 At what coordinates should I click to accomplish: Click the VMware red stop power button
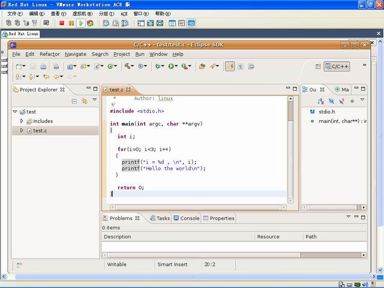coord(62,23)
